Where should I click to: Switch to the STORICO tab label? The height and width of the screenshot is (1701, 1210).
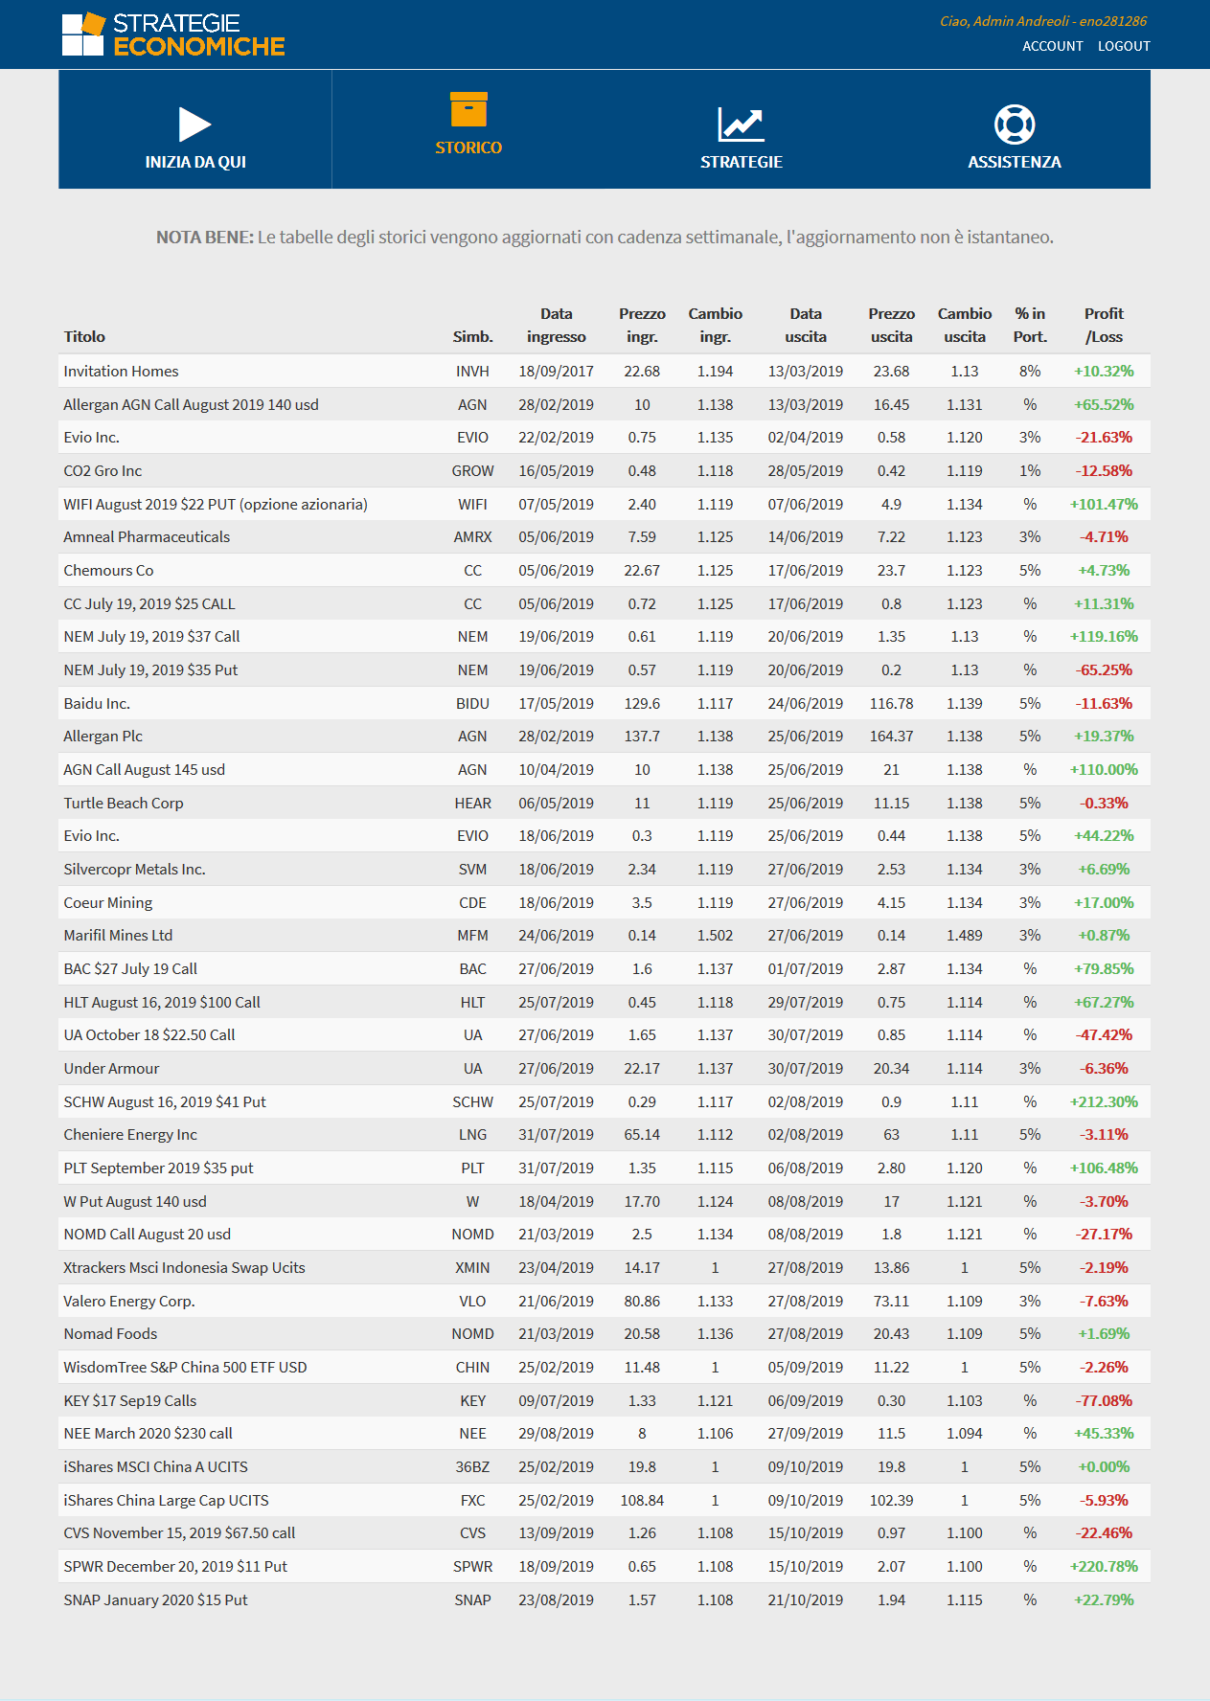(468, 147)
